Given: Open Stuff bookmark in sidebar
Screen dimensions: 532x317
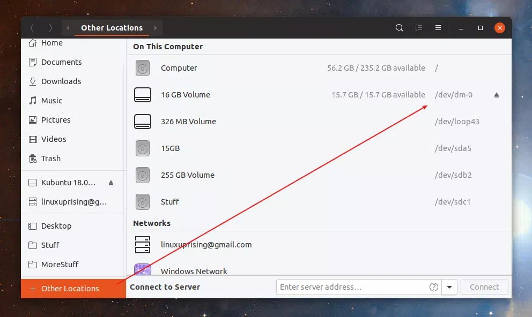Looking at the screenshot, I should pos(73,245).
